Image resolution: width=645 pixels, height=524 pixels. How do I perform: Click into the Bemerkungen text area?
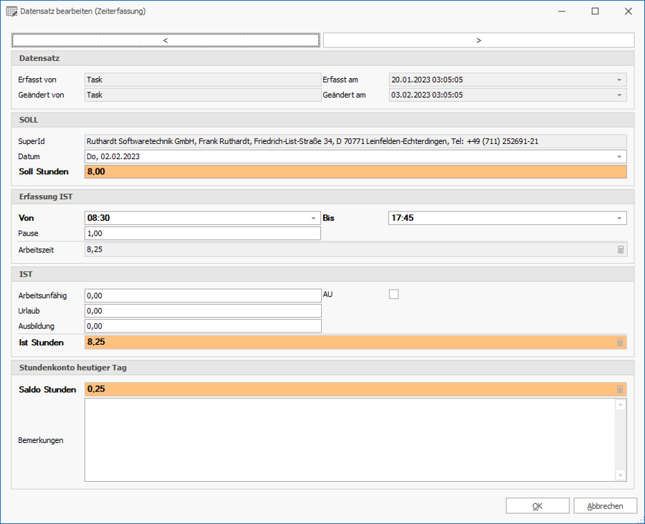(x=350, y=439)
